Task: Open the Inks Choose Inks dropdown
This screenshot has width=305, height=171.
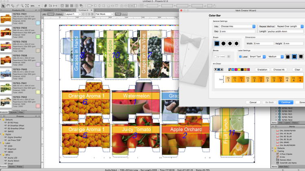Action: pos(237,26)
